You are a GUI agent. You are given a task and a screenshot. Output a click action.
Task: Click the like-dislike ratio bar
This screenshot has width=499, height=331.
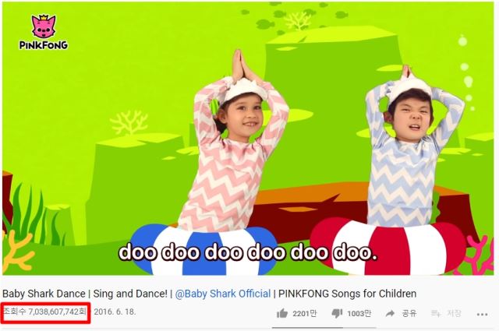pos(324,328)
